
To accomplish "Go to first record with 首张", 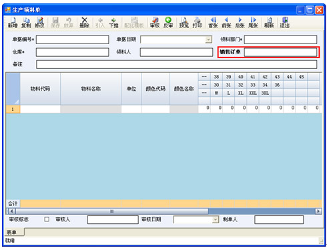I will point(213,23).
